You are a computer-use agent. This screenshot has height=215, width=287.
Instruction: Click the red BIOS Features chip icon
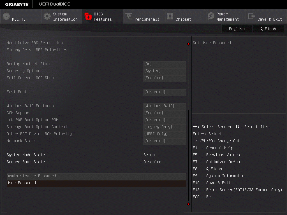(x=88, y=16)
